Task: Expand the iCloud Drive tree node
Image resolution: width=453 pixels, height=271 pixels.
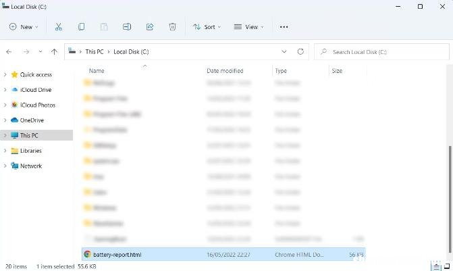Action: pos(5,90)
